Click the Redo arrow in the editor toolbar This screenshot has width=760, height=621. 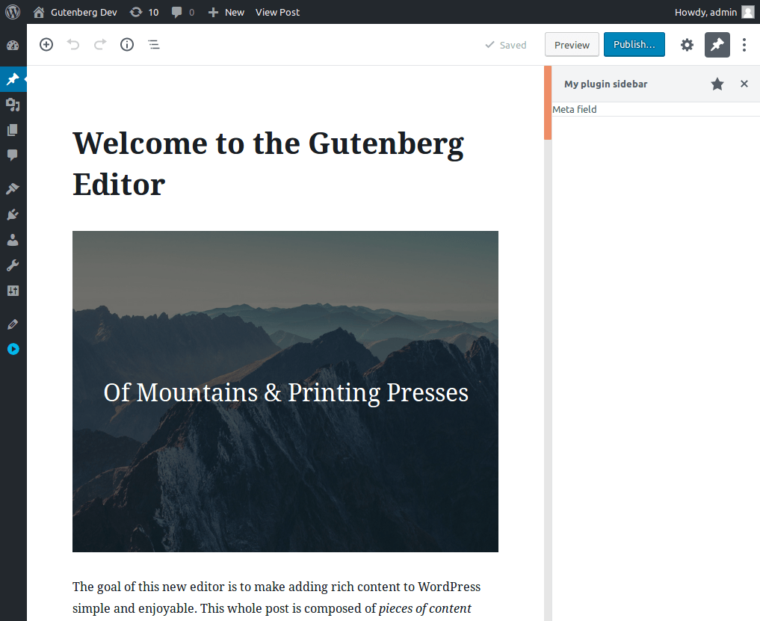[99, 44]
